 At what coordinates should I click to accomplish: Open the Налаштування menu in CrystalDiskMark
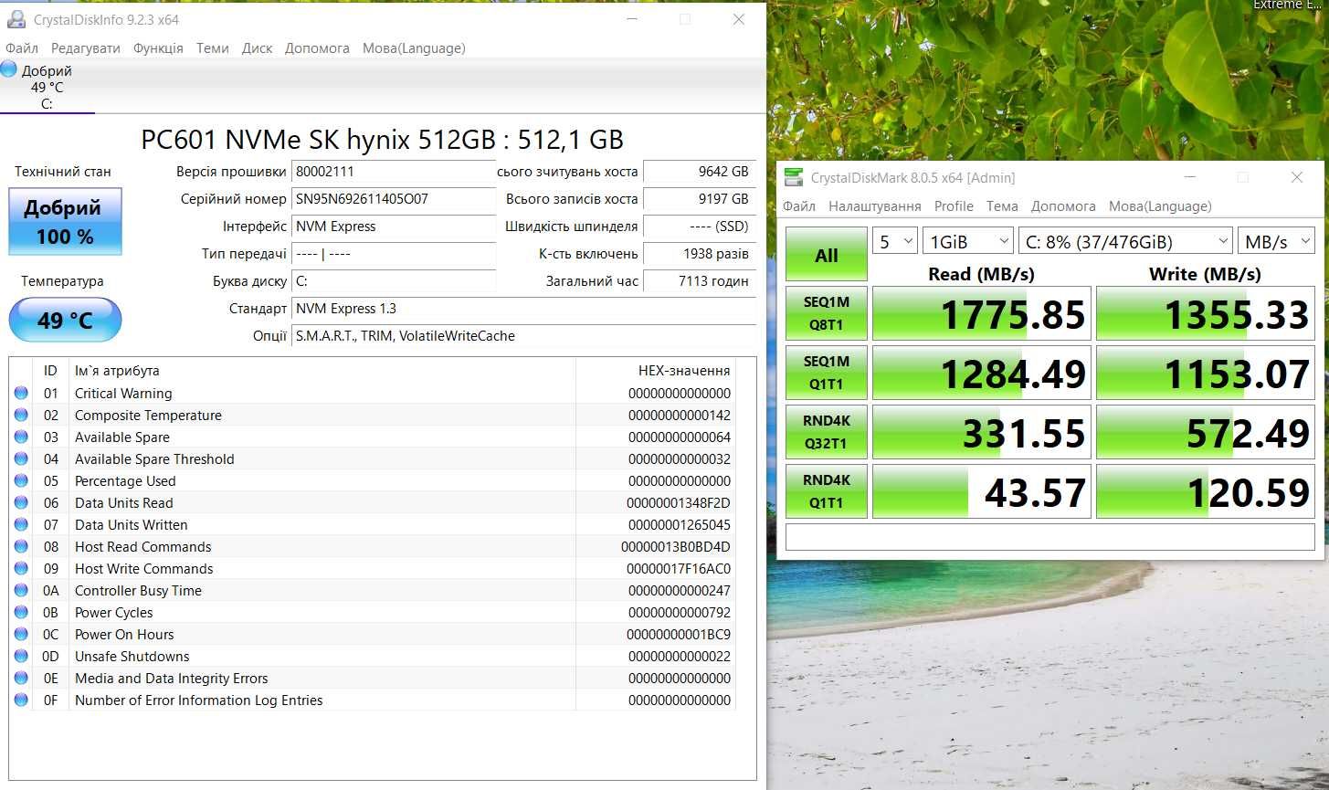pyautogui.click(x=875, y=206)
